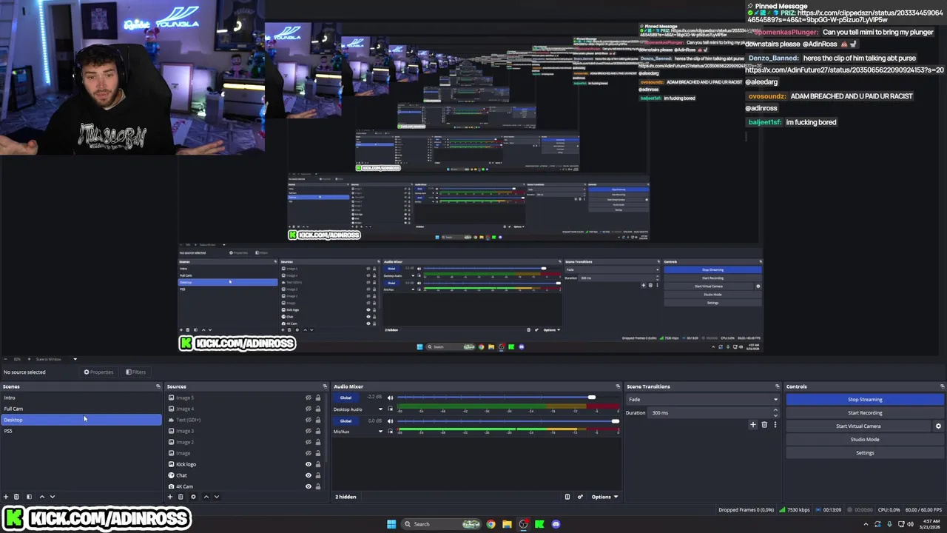Toggle the lock on the Chat source
The width and height of the screenshot is (947, 533).
[318, 475]
